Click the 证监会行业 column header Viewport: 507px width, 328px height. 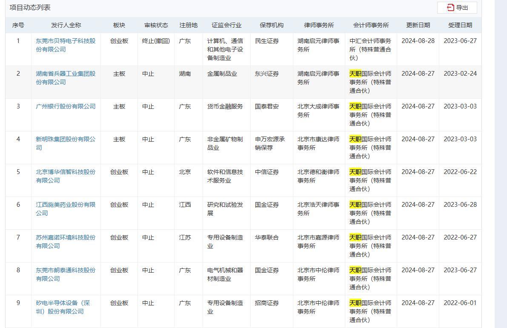click(x=226, y=25)
